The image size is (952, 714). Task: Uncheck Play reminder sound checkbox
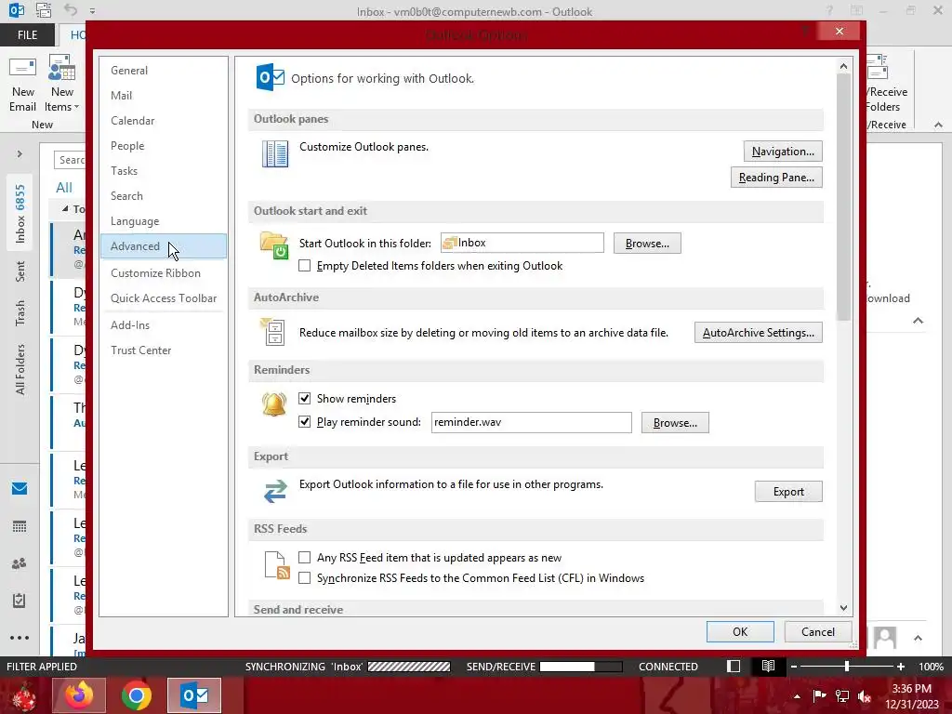(x=305, y=421)
